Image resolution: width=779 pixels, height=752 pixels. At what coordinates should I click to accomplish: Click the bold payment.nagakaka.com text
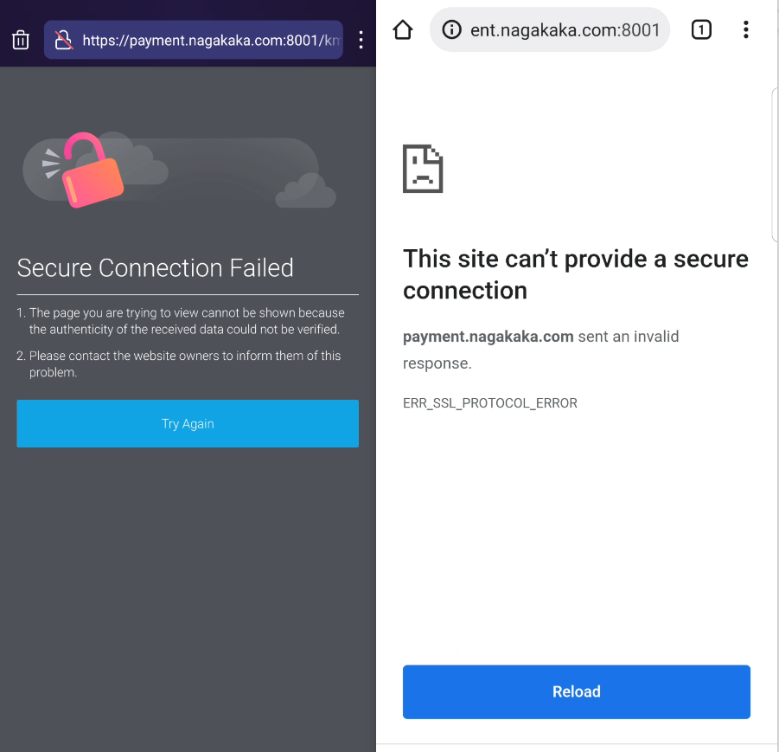(x=488, y=337)
